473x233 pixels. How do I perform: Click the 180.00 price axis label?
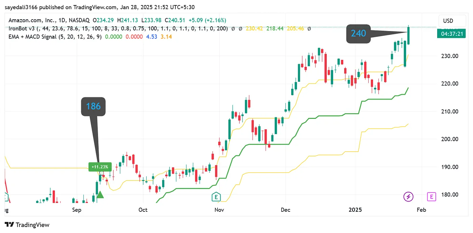pos(450,195)
